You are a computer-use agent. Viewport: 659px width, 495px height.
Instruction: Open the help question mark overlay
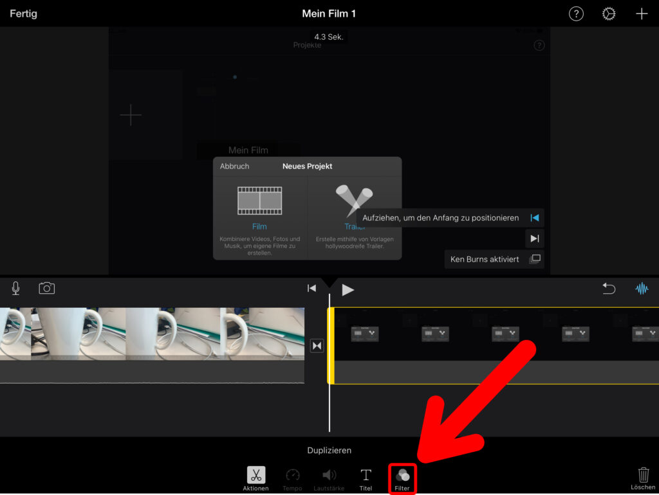click(x=576, y=14)
